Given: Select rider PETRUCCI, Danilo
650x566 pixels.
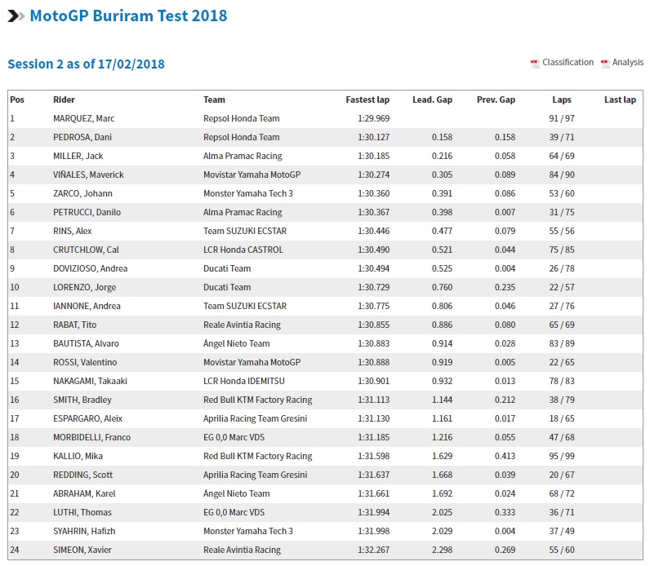Looking at the screenshot, I should [87, 212].
